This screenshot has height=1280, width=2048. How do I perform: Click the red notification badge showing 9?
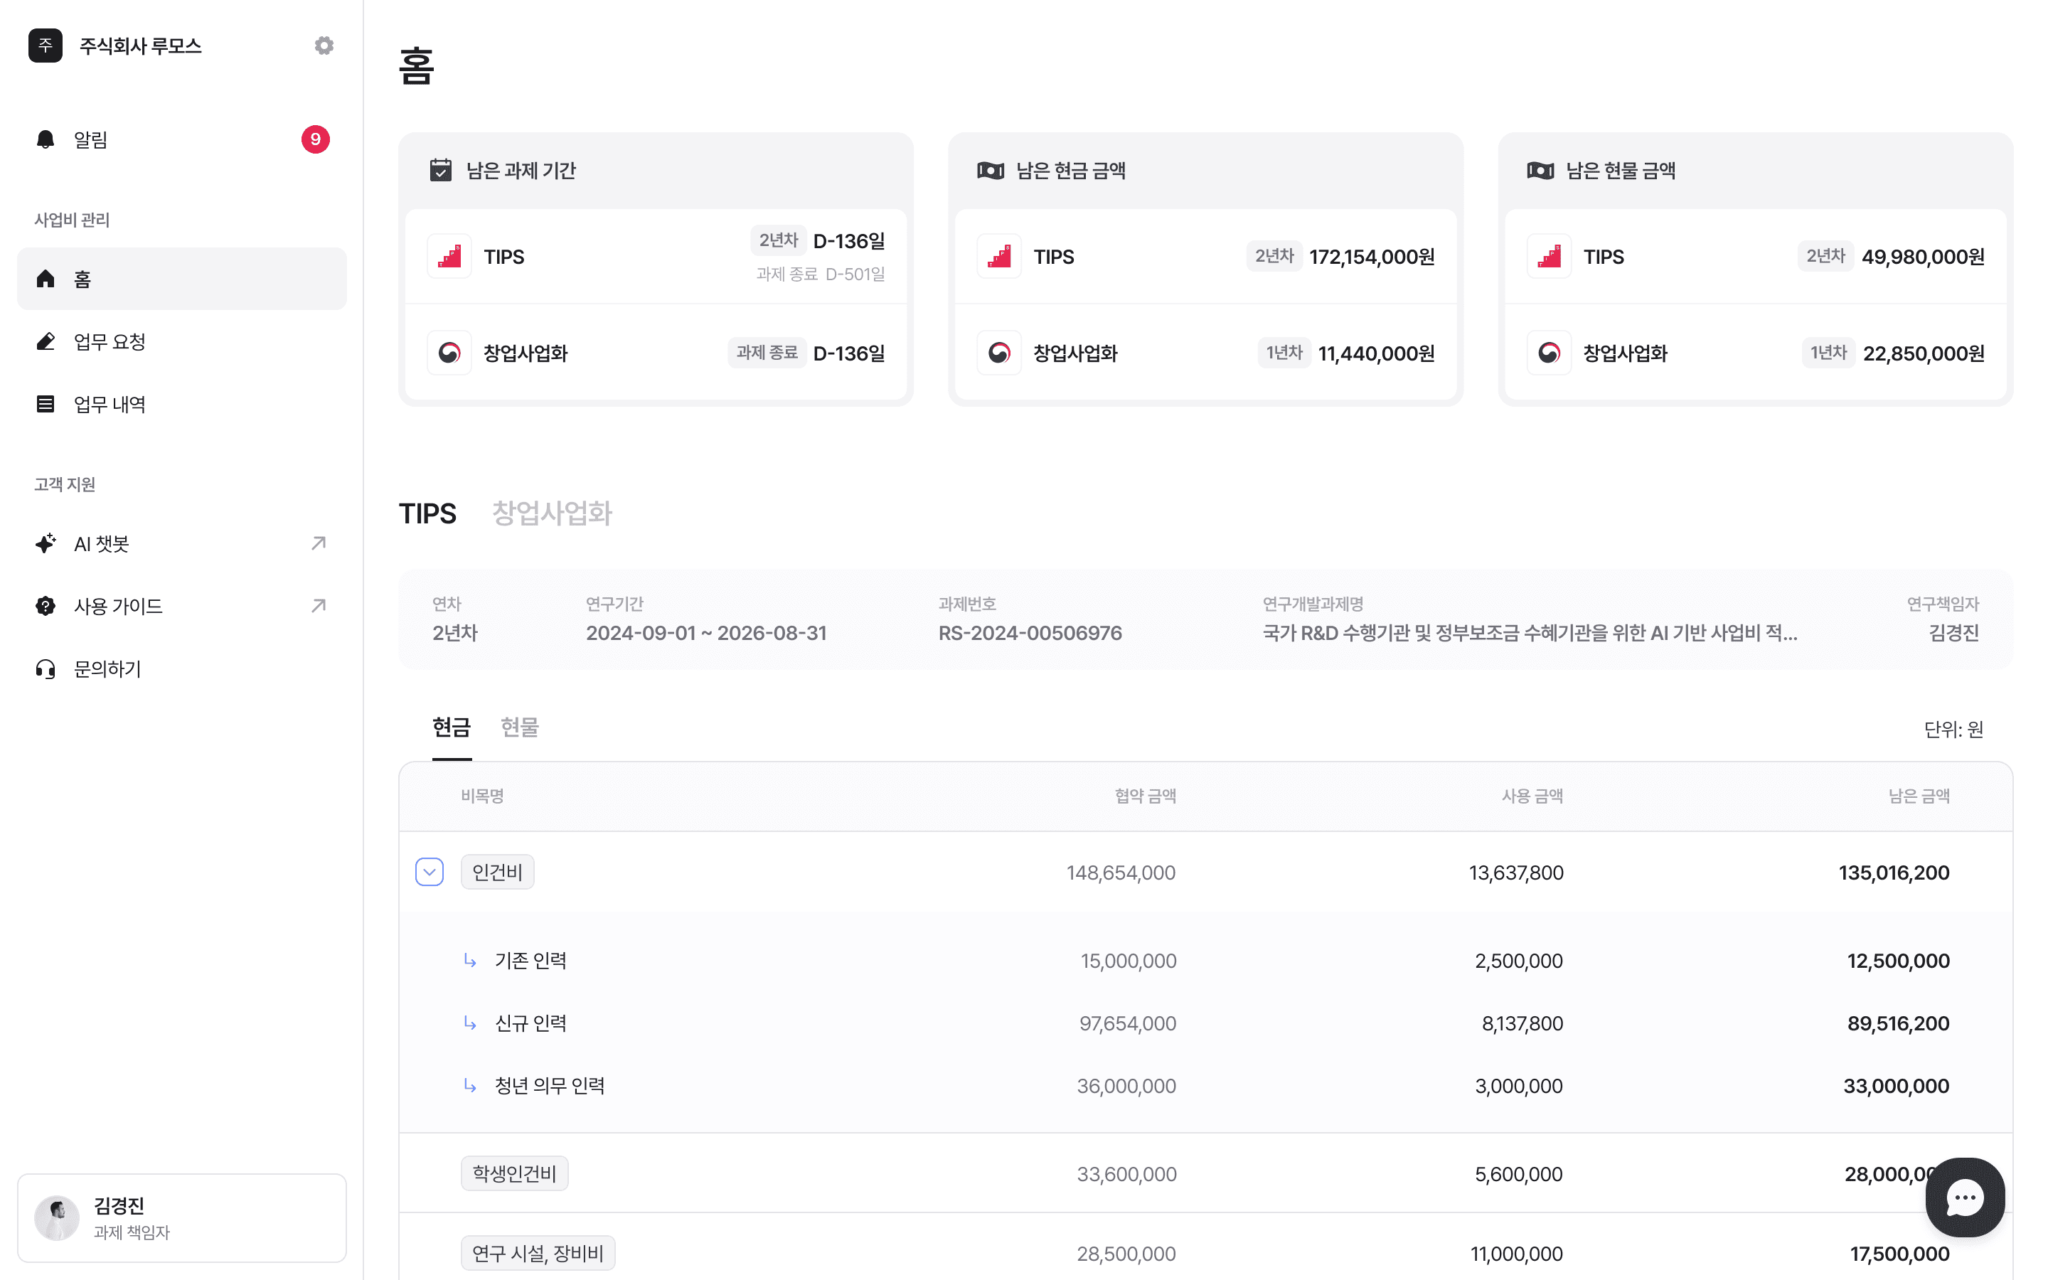[x=315, y=139]
